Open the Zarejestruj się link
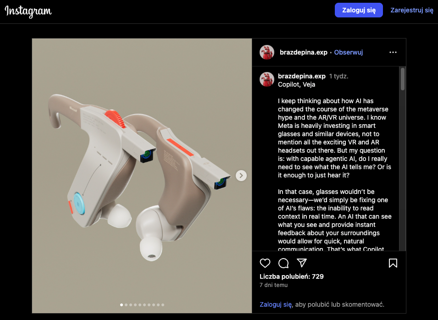 (x=412, y=10)
